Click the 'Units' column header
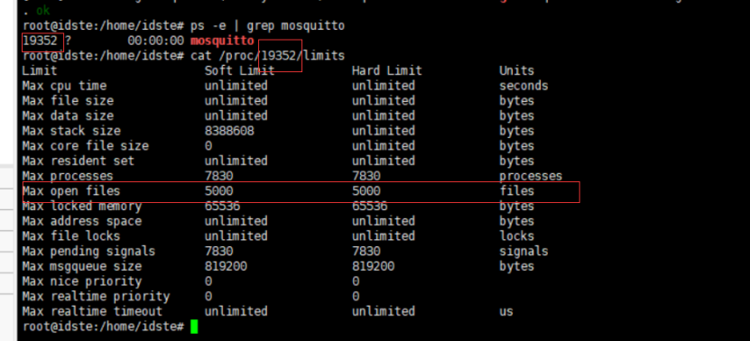Image resolution: width=750 pixels, height=341 pixels. pyautogui.click(x=516, y=70)
